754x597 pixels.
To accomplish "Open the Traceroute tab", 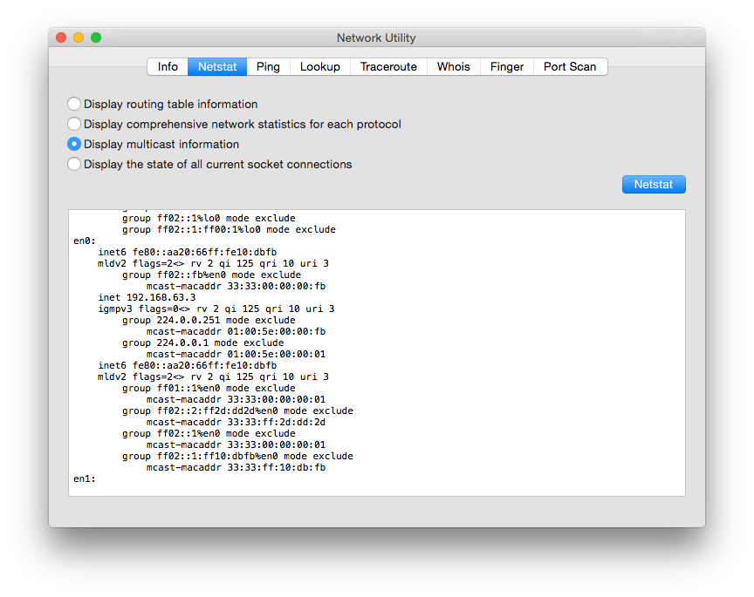I will [x=387, y=66].
